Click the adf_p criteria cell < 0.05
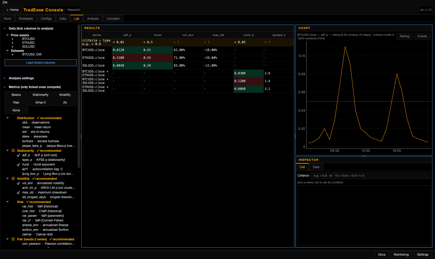This screenshot has height=259, width=435. click(127, 42)
